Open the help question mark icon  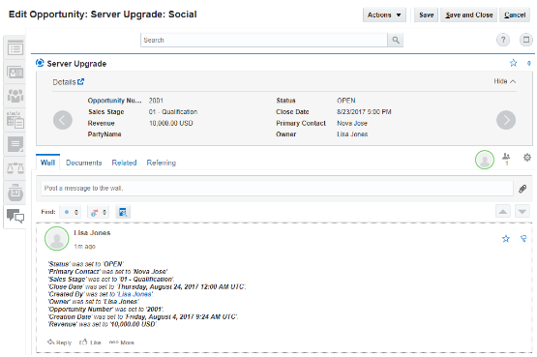click(503, 40)
